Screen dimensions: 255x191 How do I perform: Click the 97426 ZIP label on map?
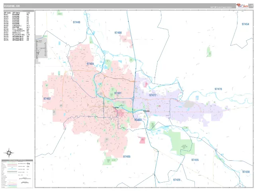pyautogui.click(x=177, y=180)
